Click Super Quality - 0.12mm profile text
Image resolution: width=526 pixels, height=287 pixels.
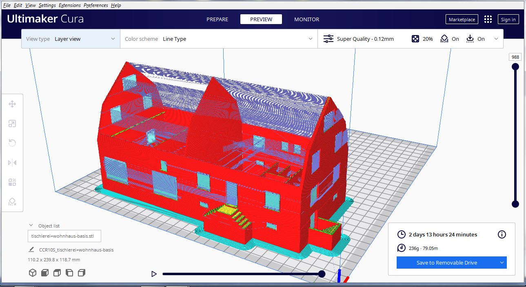pos(365,39)
